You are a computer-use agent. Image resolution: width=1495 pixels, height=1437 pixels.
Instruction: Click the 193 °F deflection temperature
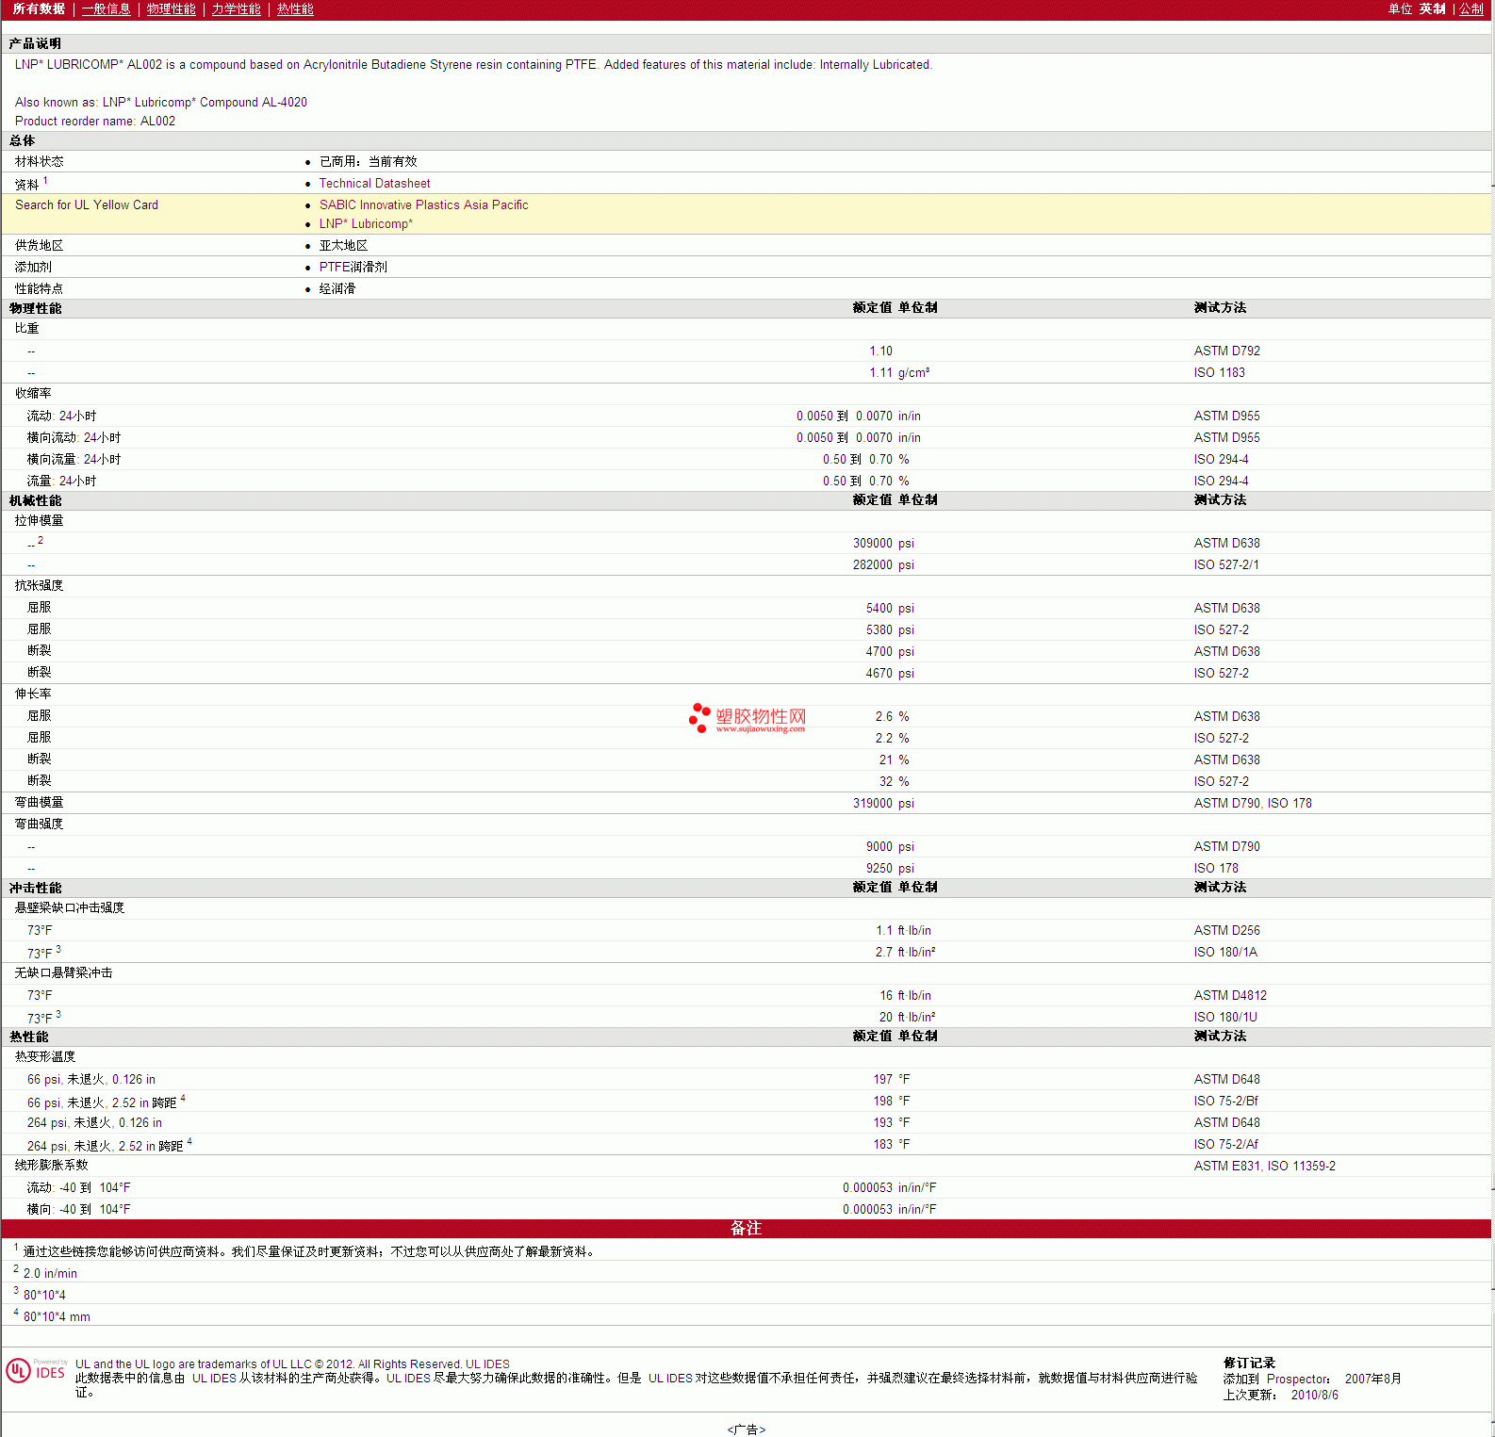click(891, 1123)
